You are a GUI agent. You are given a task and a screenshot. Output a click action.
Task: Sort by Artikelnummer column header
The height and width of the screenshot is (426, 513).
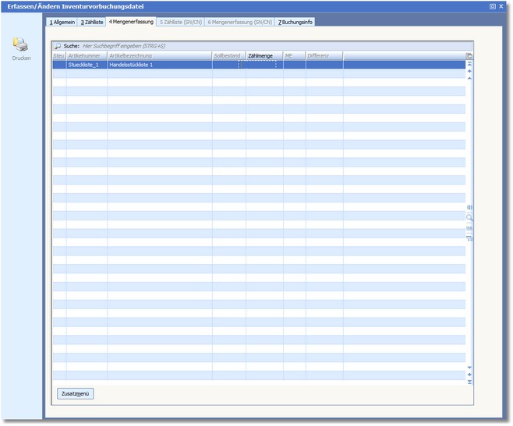click(x=86, y=56)
